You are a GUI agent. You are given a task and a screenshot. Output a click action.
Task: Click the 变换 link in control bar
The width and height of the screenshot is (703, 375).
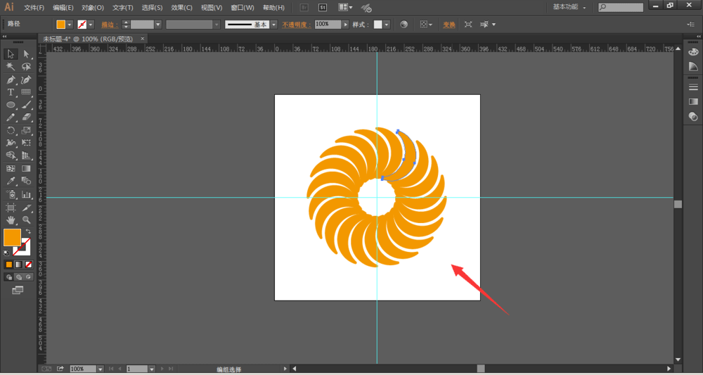[449, 25]
